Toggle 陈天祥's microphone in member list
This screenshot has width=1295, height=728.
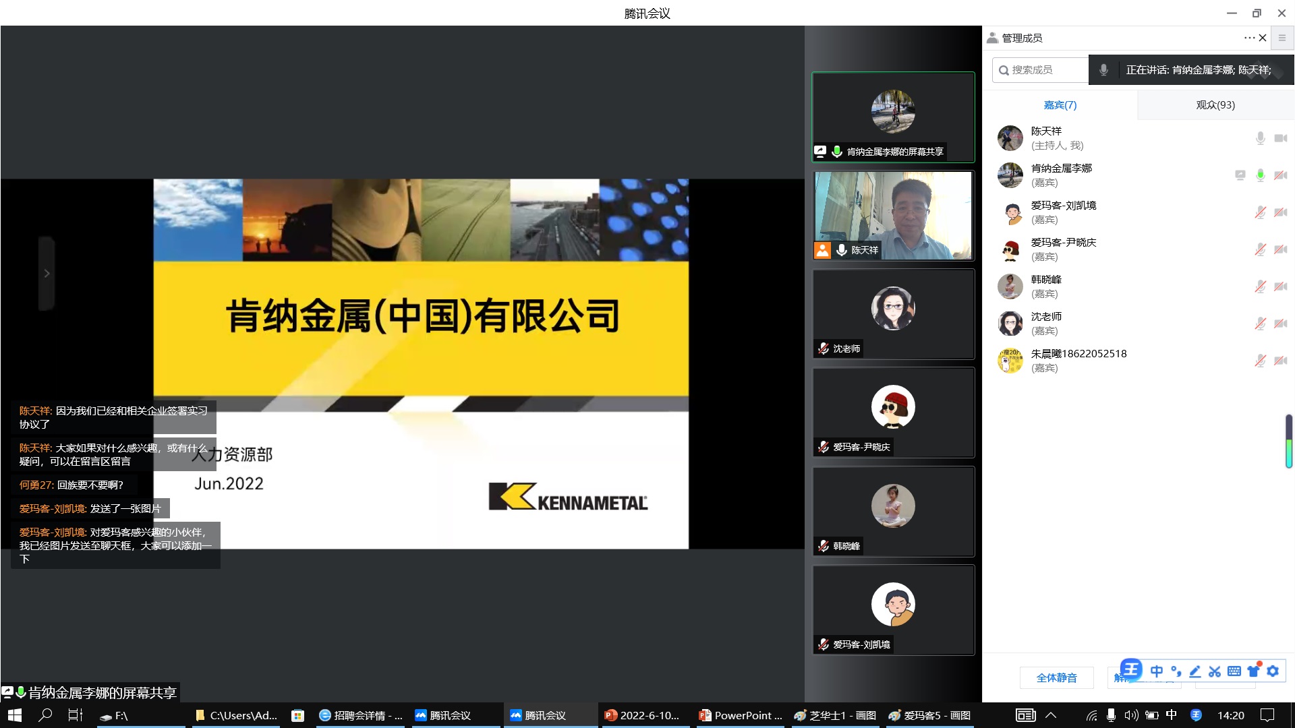(1260, 138)
